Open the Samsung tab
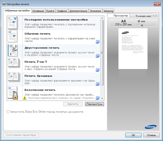 point(108,11)
